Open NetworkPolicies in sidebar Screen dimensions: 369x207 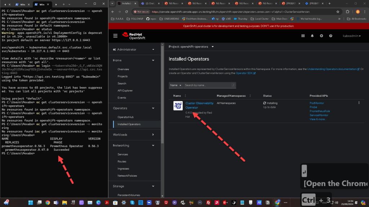coord(127,176)
